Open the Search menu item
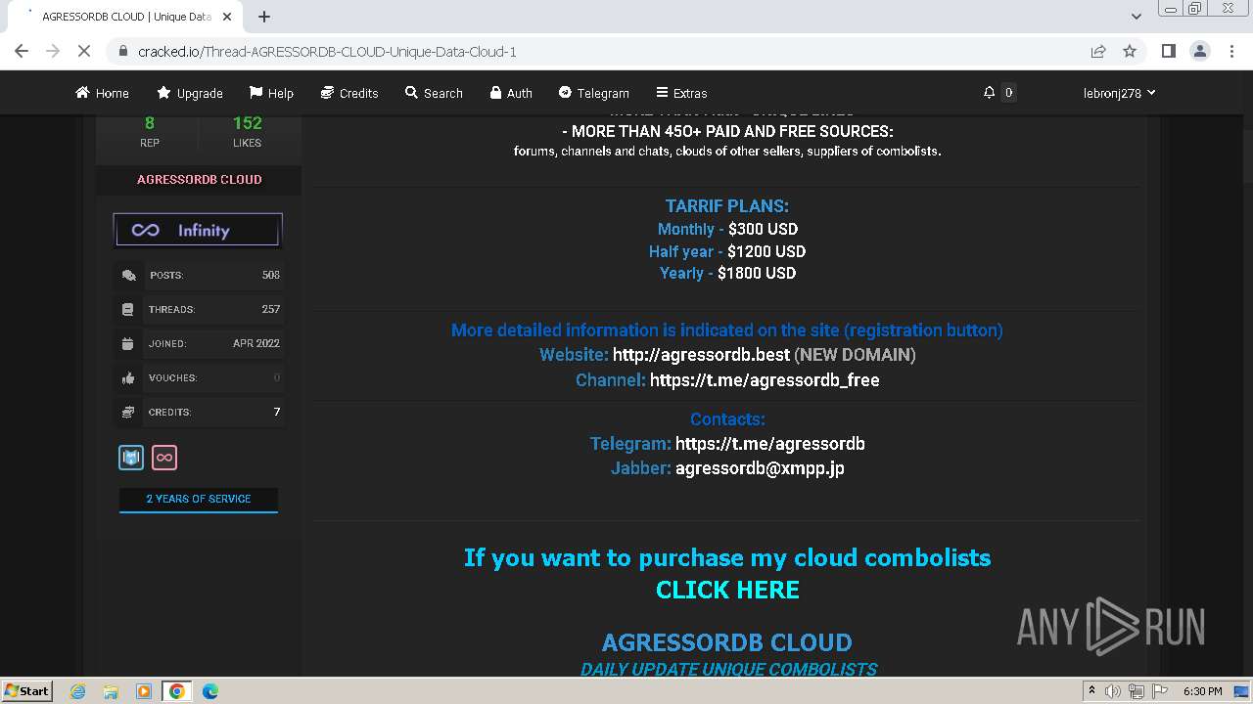This screenshot has width=1253, height=704. pos(434,93)
